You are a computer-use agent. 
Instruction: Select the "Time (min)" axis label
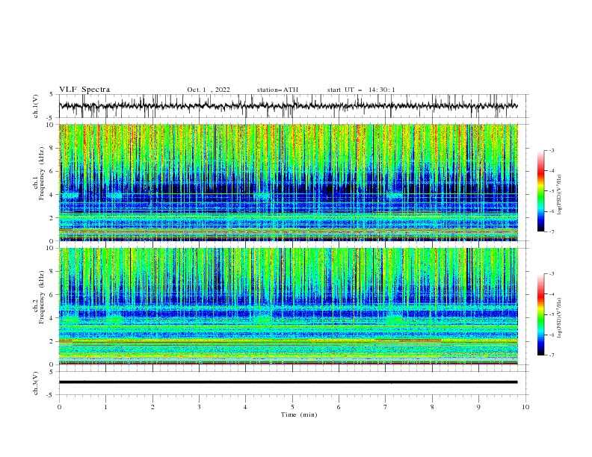[299, 414]
